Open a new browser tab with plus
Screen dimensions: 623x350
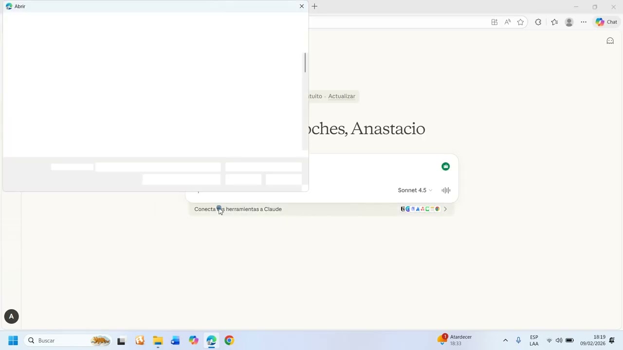click(x=314, y=6)
